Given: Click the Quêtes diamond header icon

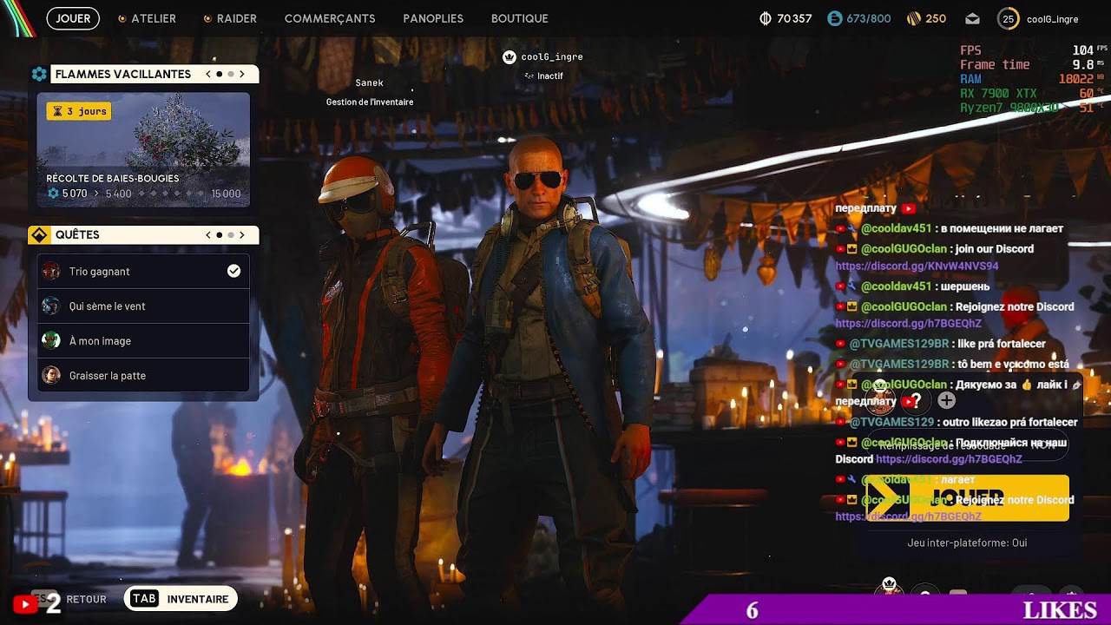Looking at the screenshot, I should (x=39, y=235).
